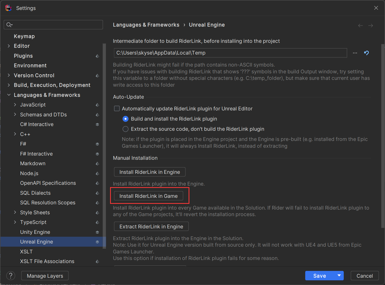385x285 pixels.
Task: Go back to the previous settings page
Action: [360, 25]
